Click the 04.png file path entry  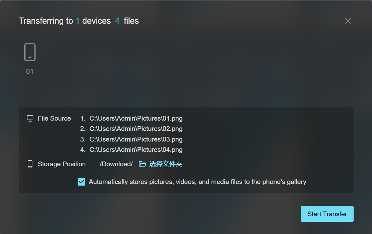pos(136,150)
